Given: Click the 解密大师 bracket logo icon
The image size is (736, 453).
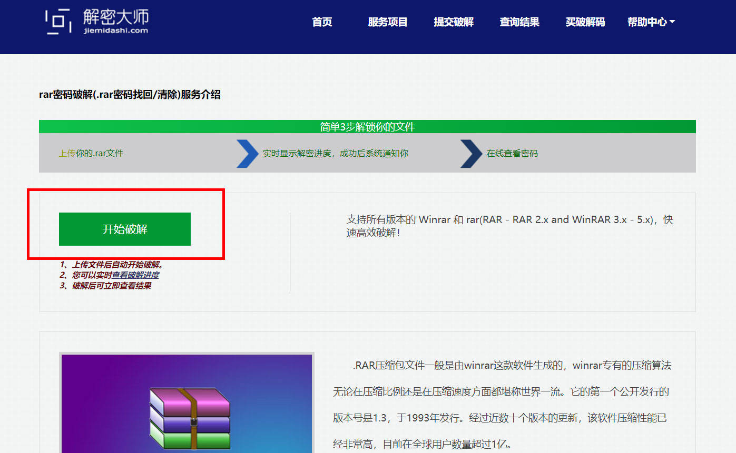Looking at the screenshot, I should [57, 22].
